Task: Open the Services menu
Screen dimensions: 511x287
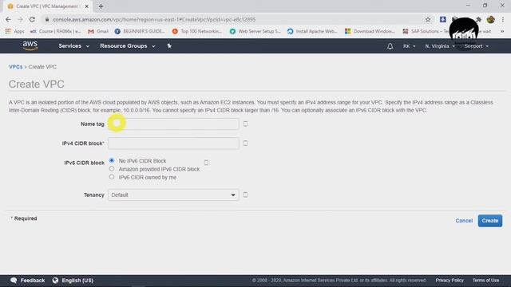Action: click(73, 46)
